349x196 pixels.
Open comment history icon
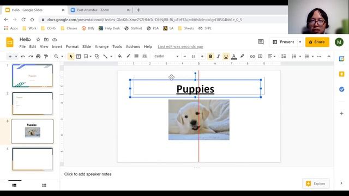(261, 42)
